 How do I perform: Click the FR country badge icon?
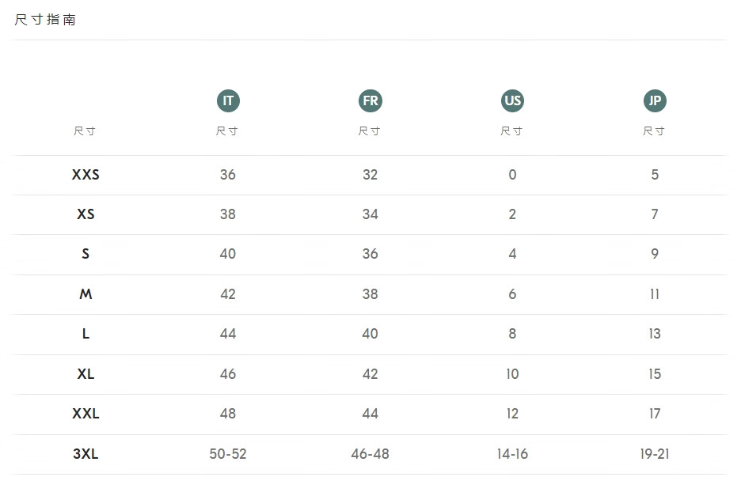(370, 101)
